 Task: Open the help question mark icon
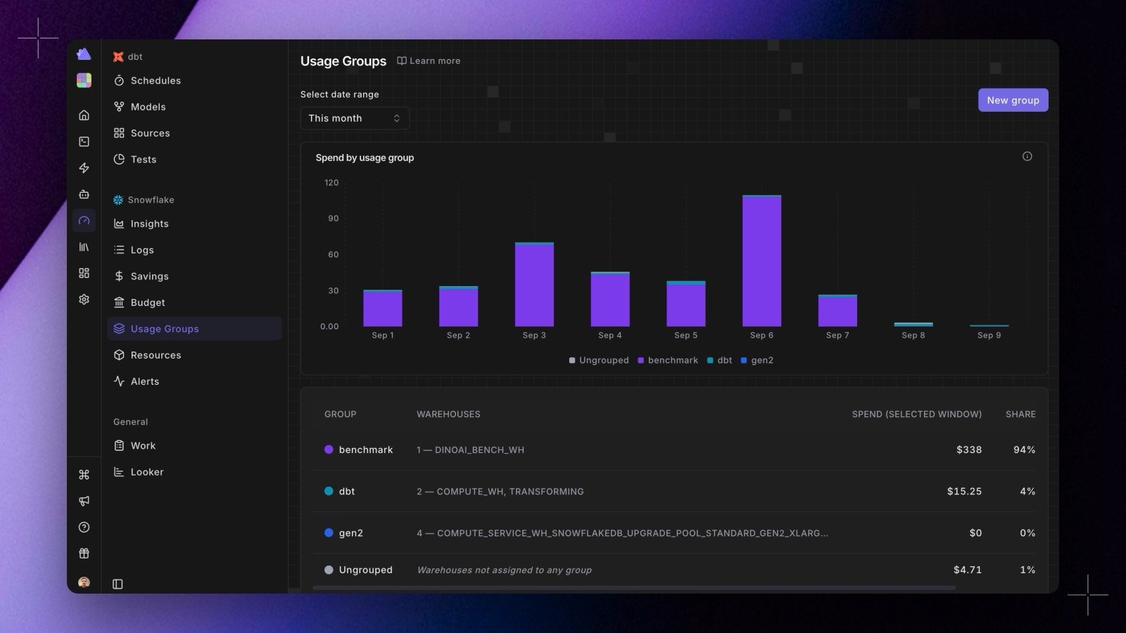coord(84,527)
